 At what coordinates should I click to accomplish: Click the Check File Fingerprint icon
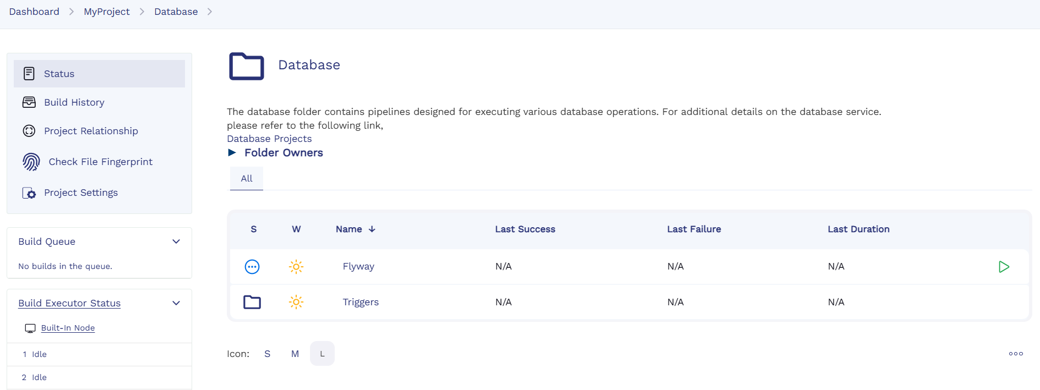pyautogui.click(x=31, y=162)
